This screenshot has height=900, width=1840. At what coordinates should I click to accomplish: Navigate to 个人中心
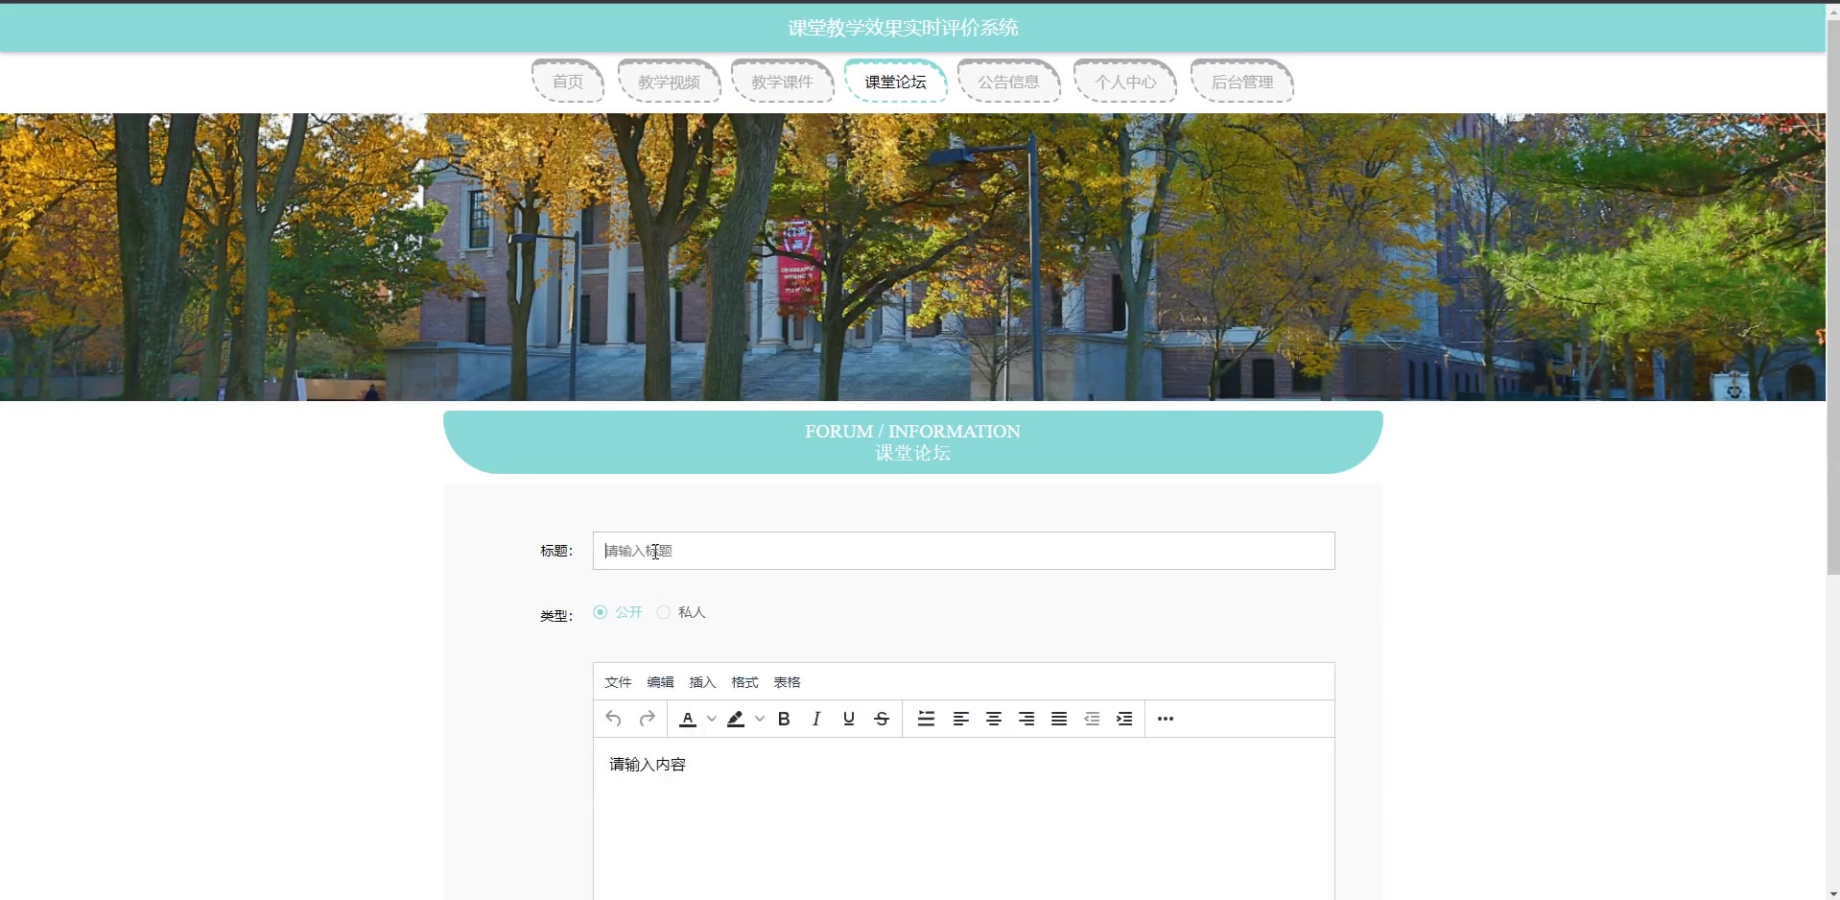pos(1125,82)
